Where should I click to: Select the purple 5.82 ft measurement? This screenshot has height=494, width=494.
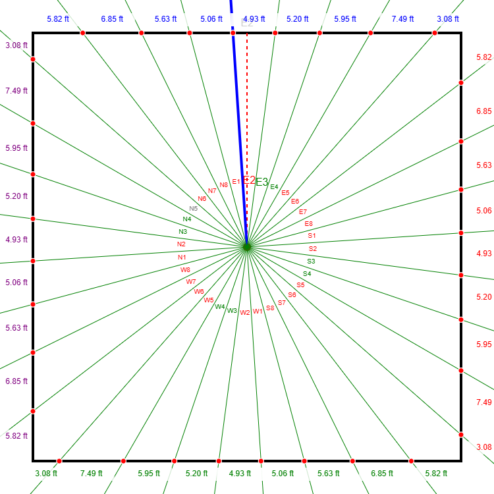point(16,436)
